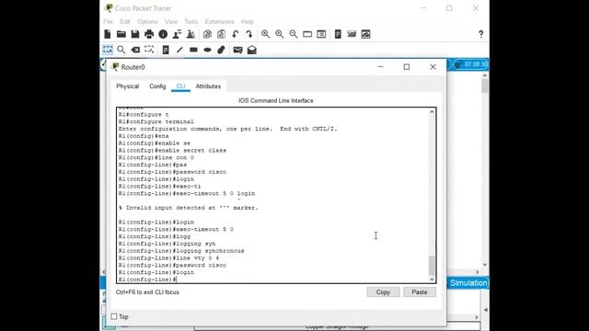Add a Simple PDU envelope
This screenshot has height=331, width=589.
click(237, 50)
